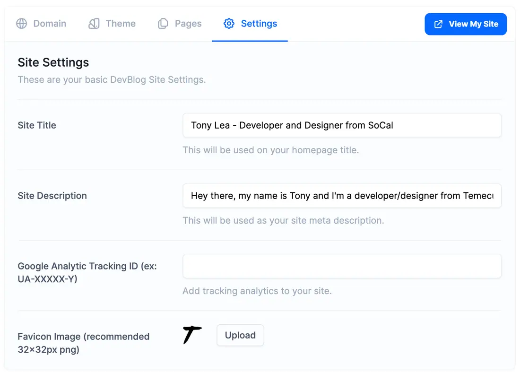Click the Settings gear icon
This screenshot has width=520, height=373.
pos(229,24)
